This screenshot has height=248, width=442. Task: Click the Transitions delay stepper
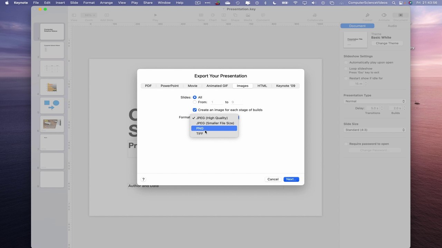382,108
